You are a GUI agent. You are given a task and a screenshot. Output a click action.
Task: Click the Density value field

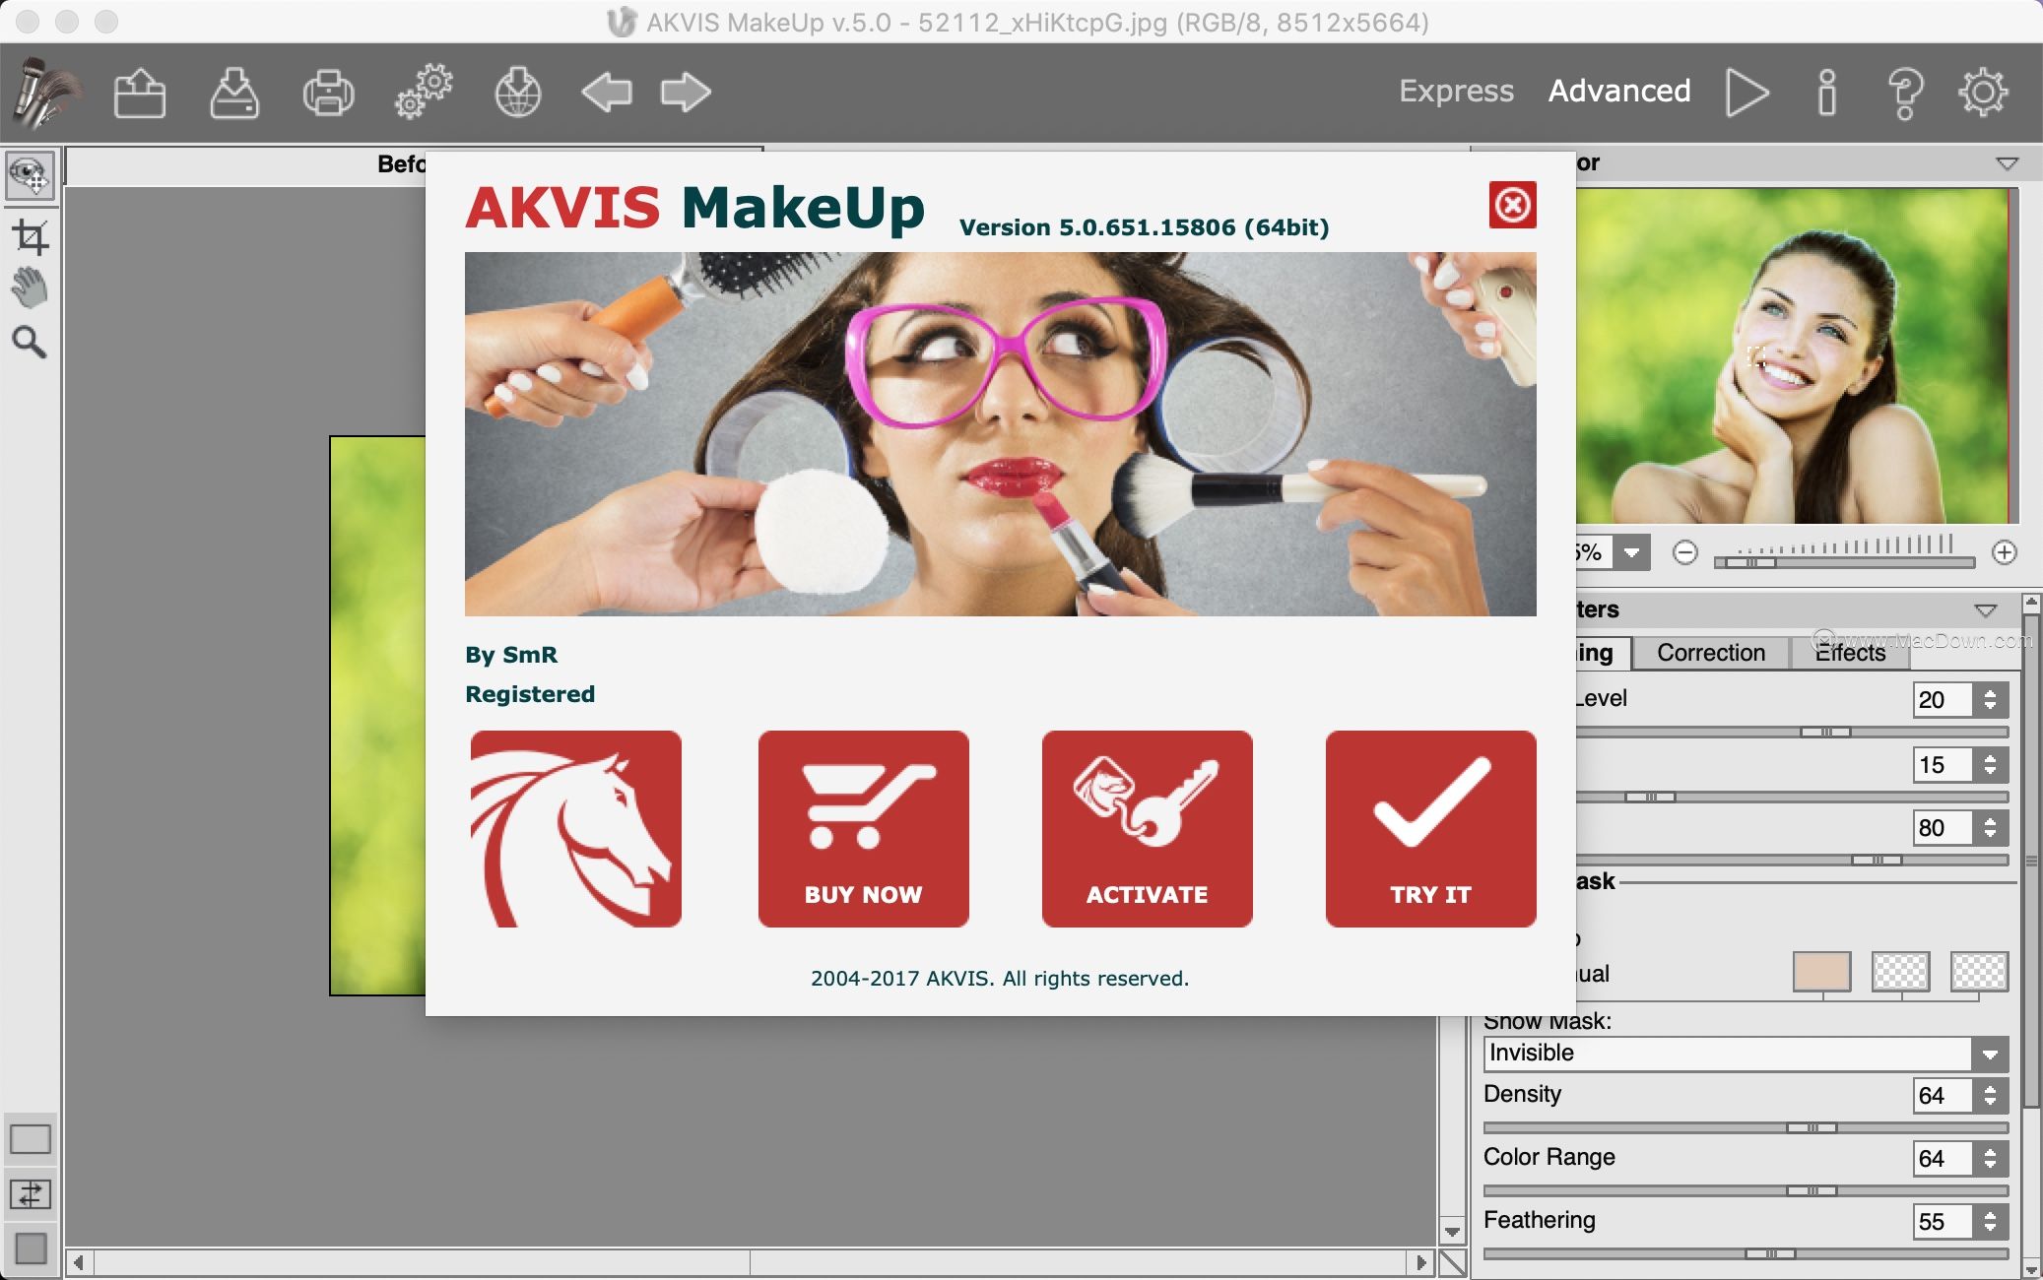click(x=1943, y=1096)
